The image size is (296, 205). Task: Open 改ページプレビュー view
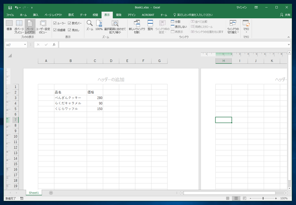(x=19, y=26)
